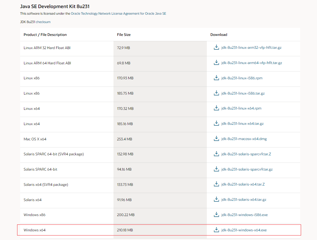Image resolution: width=317 pixels, height=240 pixels.
Task: Click download icon beside jdk-8u231-linux-i586.tar.gz
Action: point(216,93)
